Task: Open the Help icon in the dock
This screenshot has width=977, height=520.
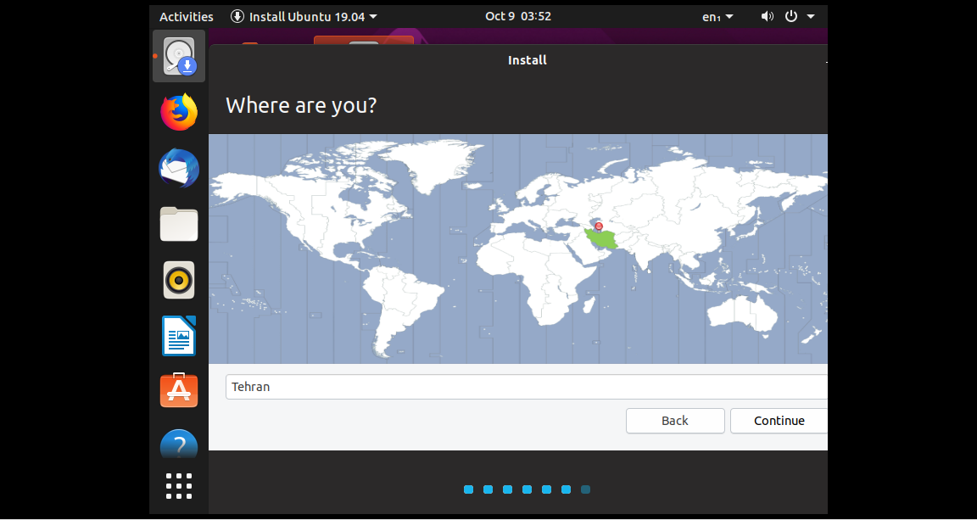Action: [x=179, y=445]
